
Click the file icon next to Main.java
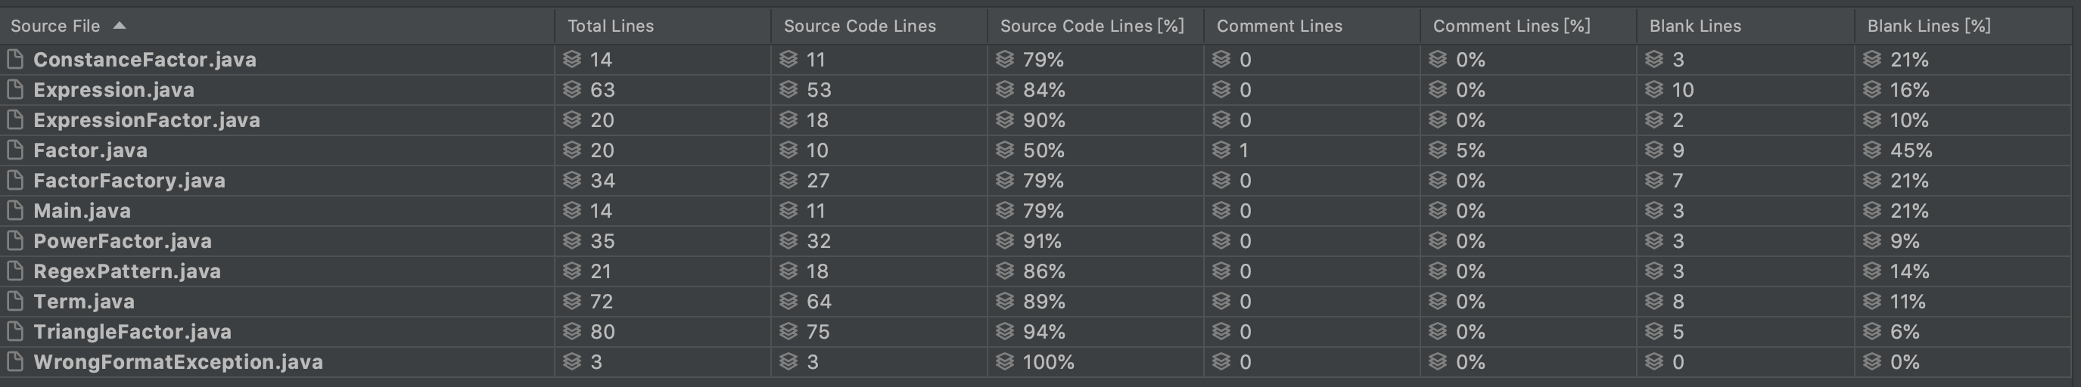click(x=14, y=210)
